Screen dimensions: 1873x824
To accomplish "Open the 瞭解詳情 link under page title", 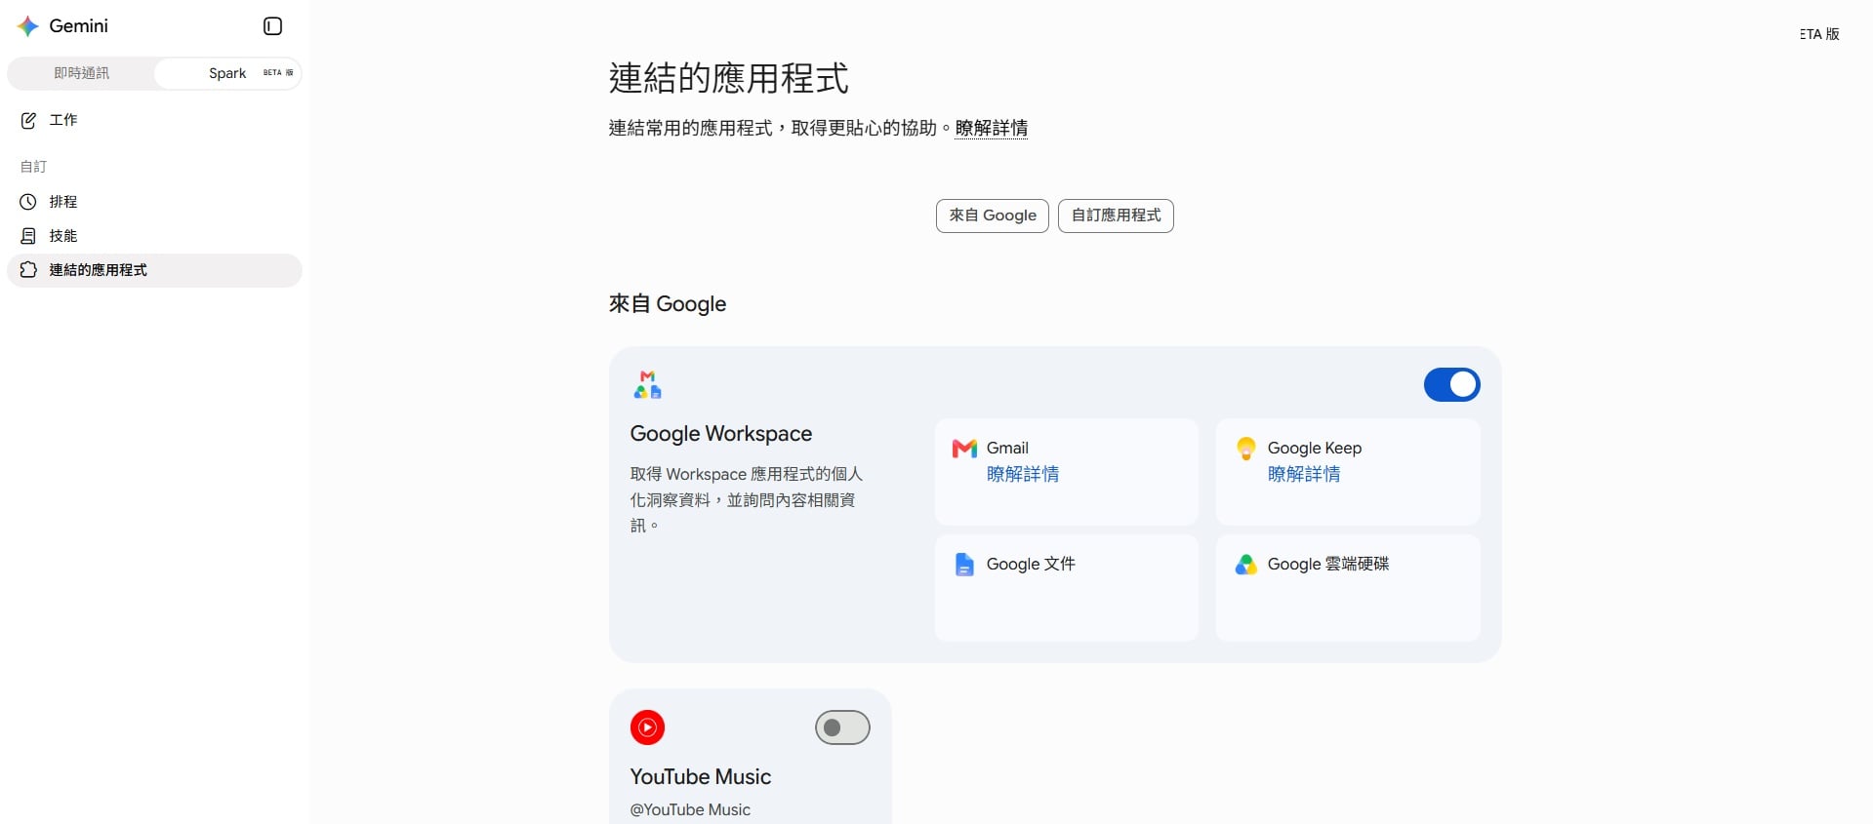I will (x=991, y=128).
